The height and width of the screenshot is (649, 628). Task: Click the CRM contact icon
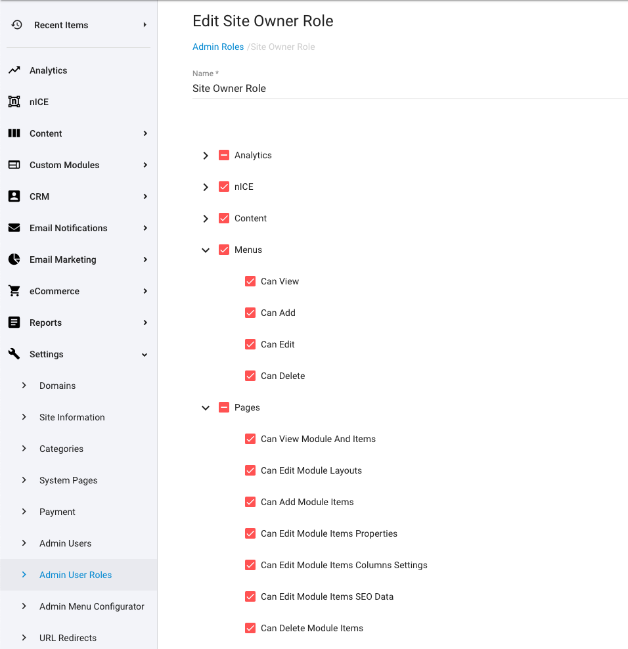pyautogui.click(x=14, y=196)
